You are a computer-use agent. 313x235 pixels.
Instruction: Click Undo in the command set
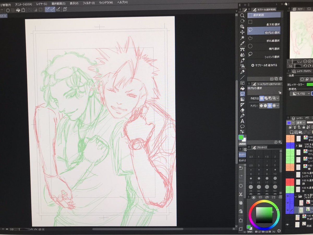pos(241,168)
